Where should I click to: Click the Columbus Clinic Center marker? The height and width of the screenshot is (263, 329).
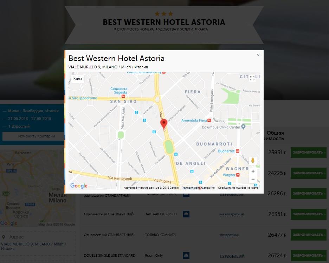click(x=243, y=127)
